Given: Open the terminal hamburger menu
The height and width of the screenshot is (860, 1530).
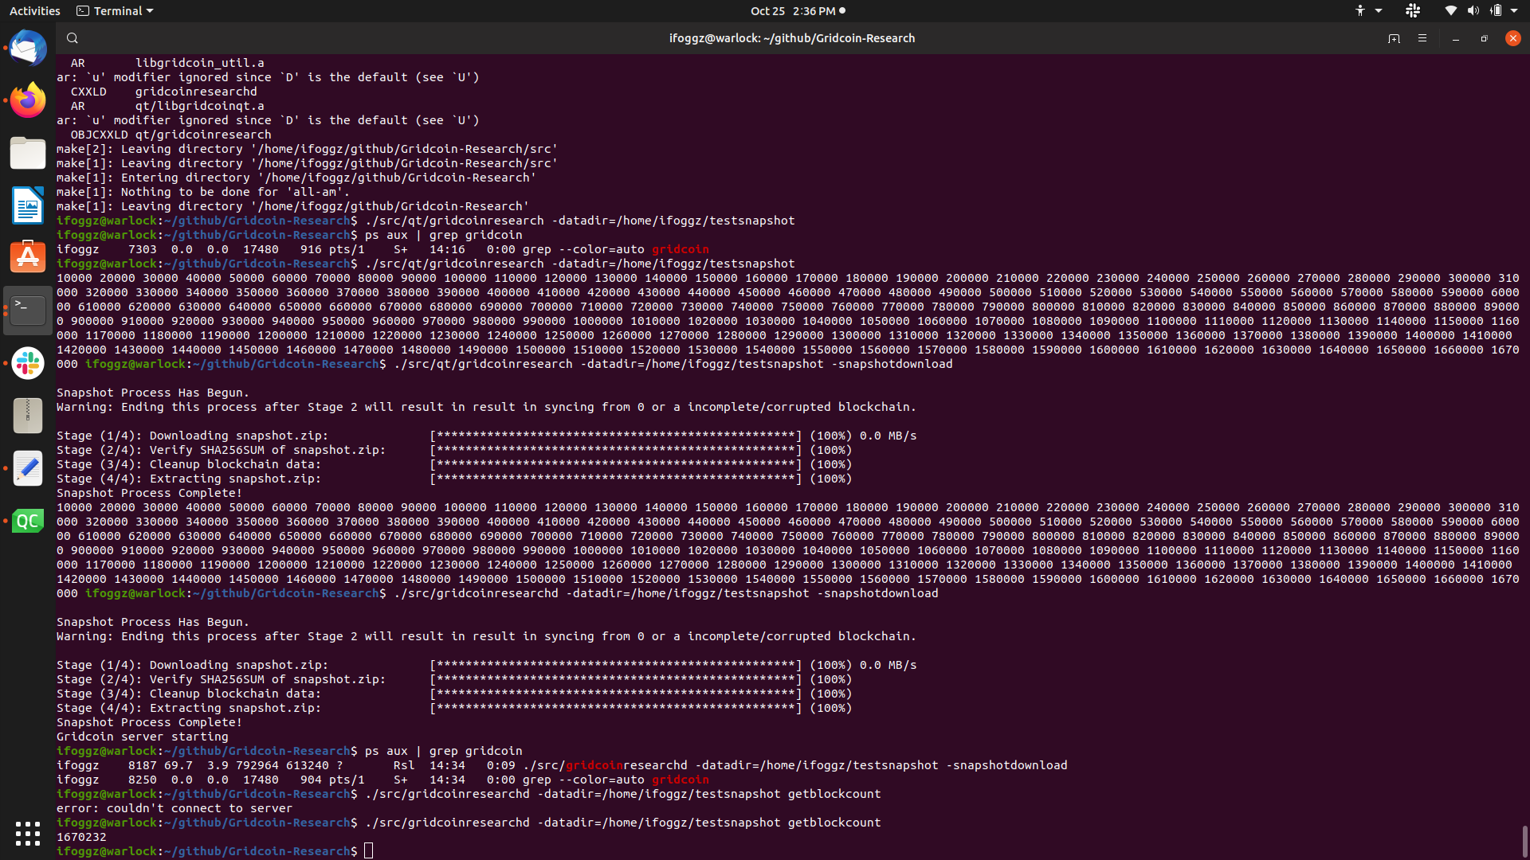Looking at the screenshot, I should (1422, 38).
